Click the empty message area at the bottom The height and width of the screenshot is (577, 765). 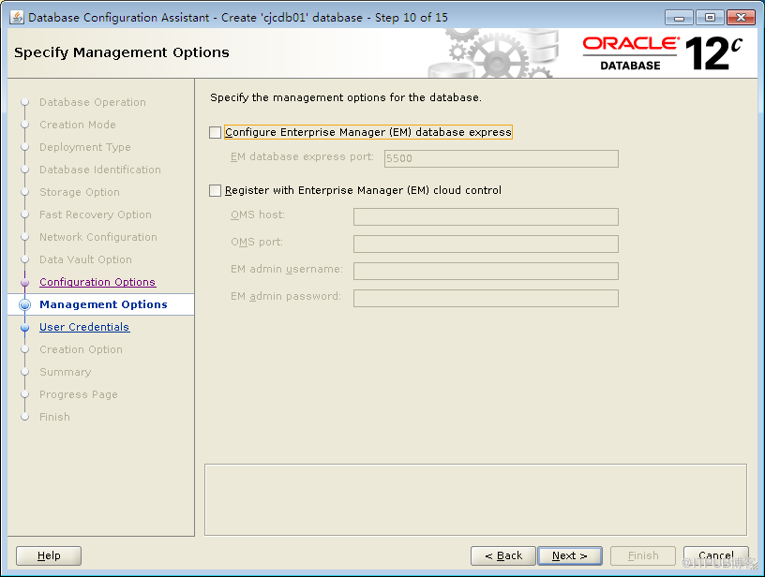pos(475,500)
